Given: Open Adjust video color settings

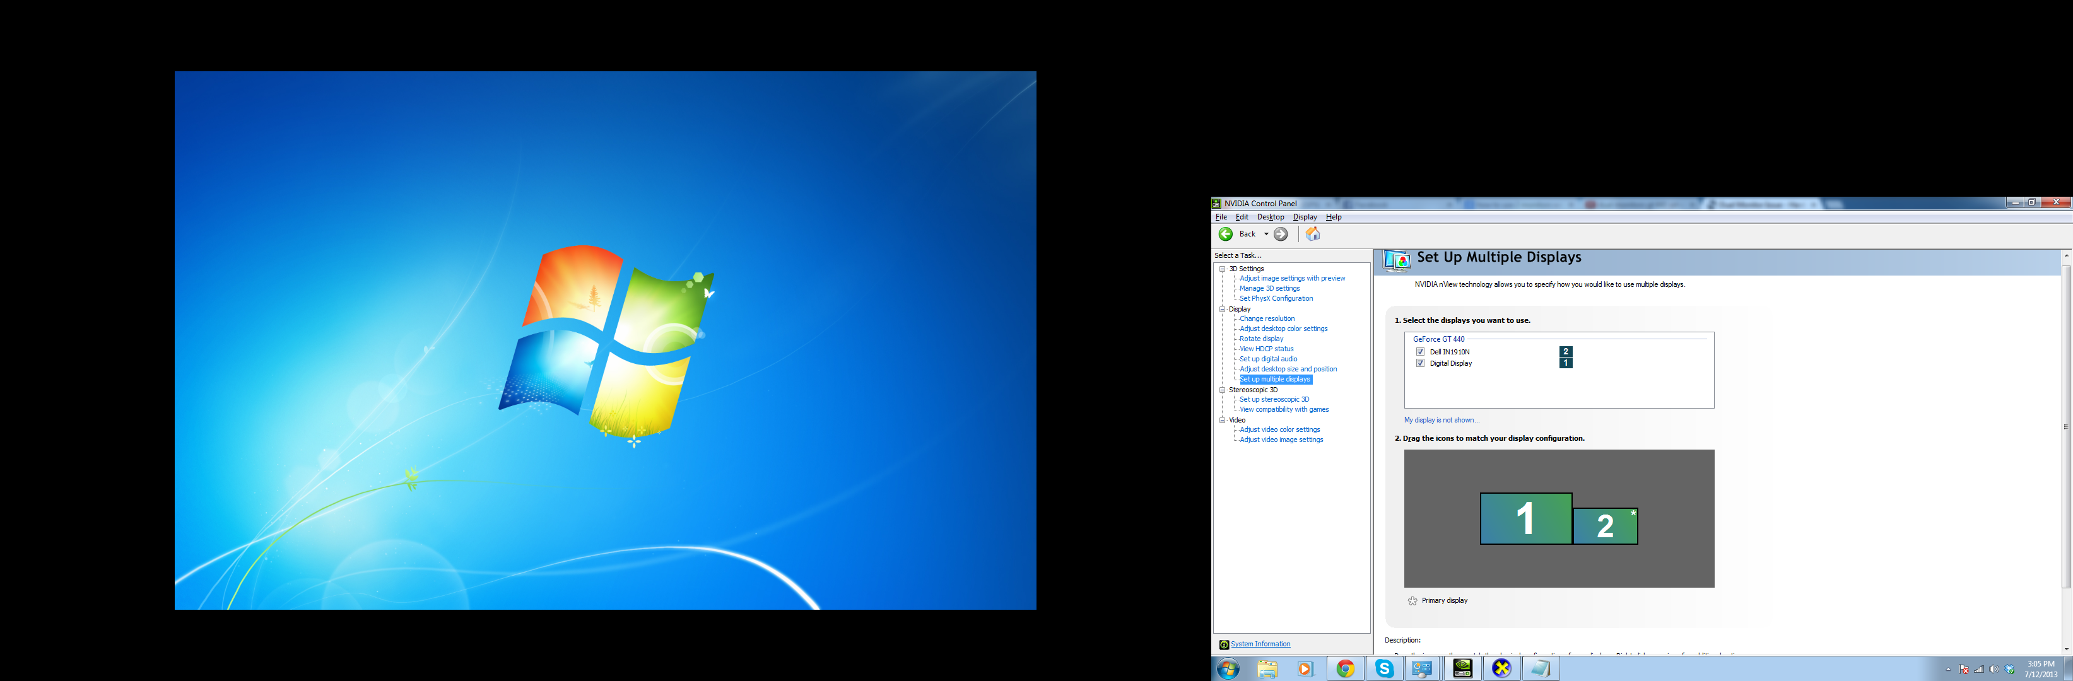Looking at the screenshot, I should click(1279, 430).
